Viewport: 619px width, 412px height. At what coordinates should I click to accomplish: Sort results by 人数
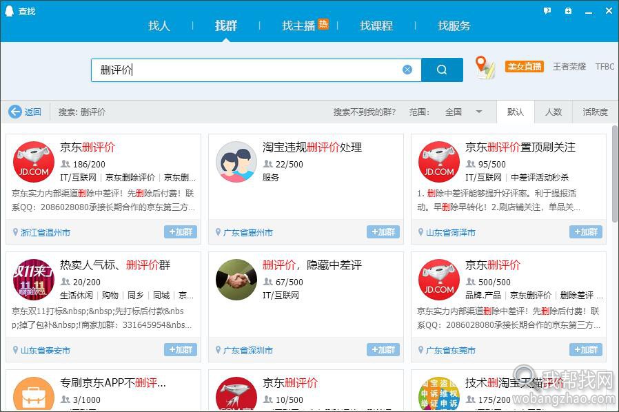point(554,112)
